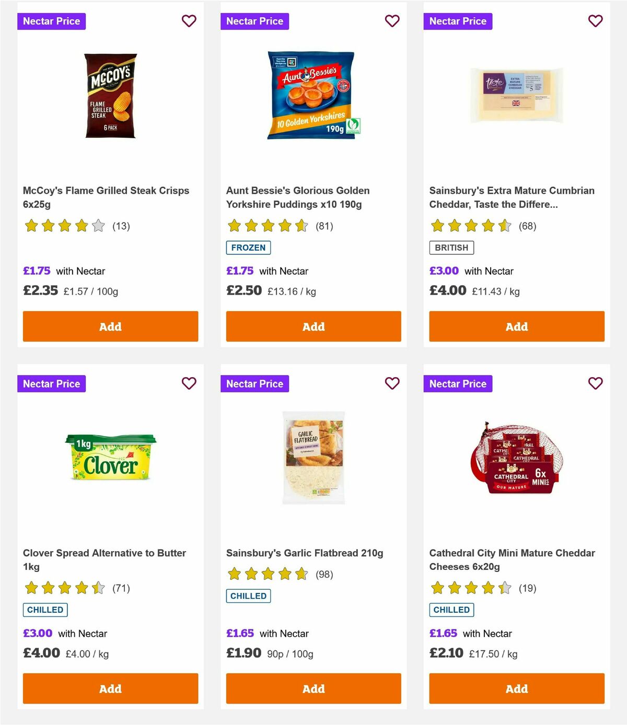Select the CHILLED tag on Garlic Flatbread
This screenshot has height=725, width=627.
(x=248, y=595)
